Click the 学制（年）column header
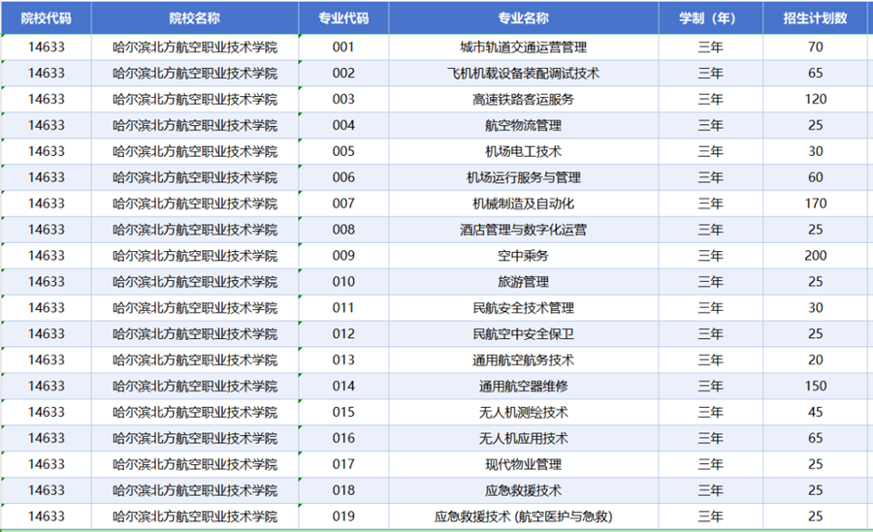The image size is (873, 532). (x=710, y=17)
